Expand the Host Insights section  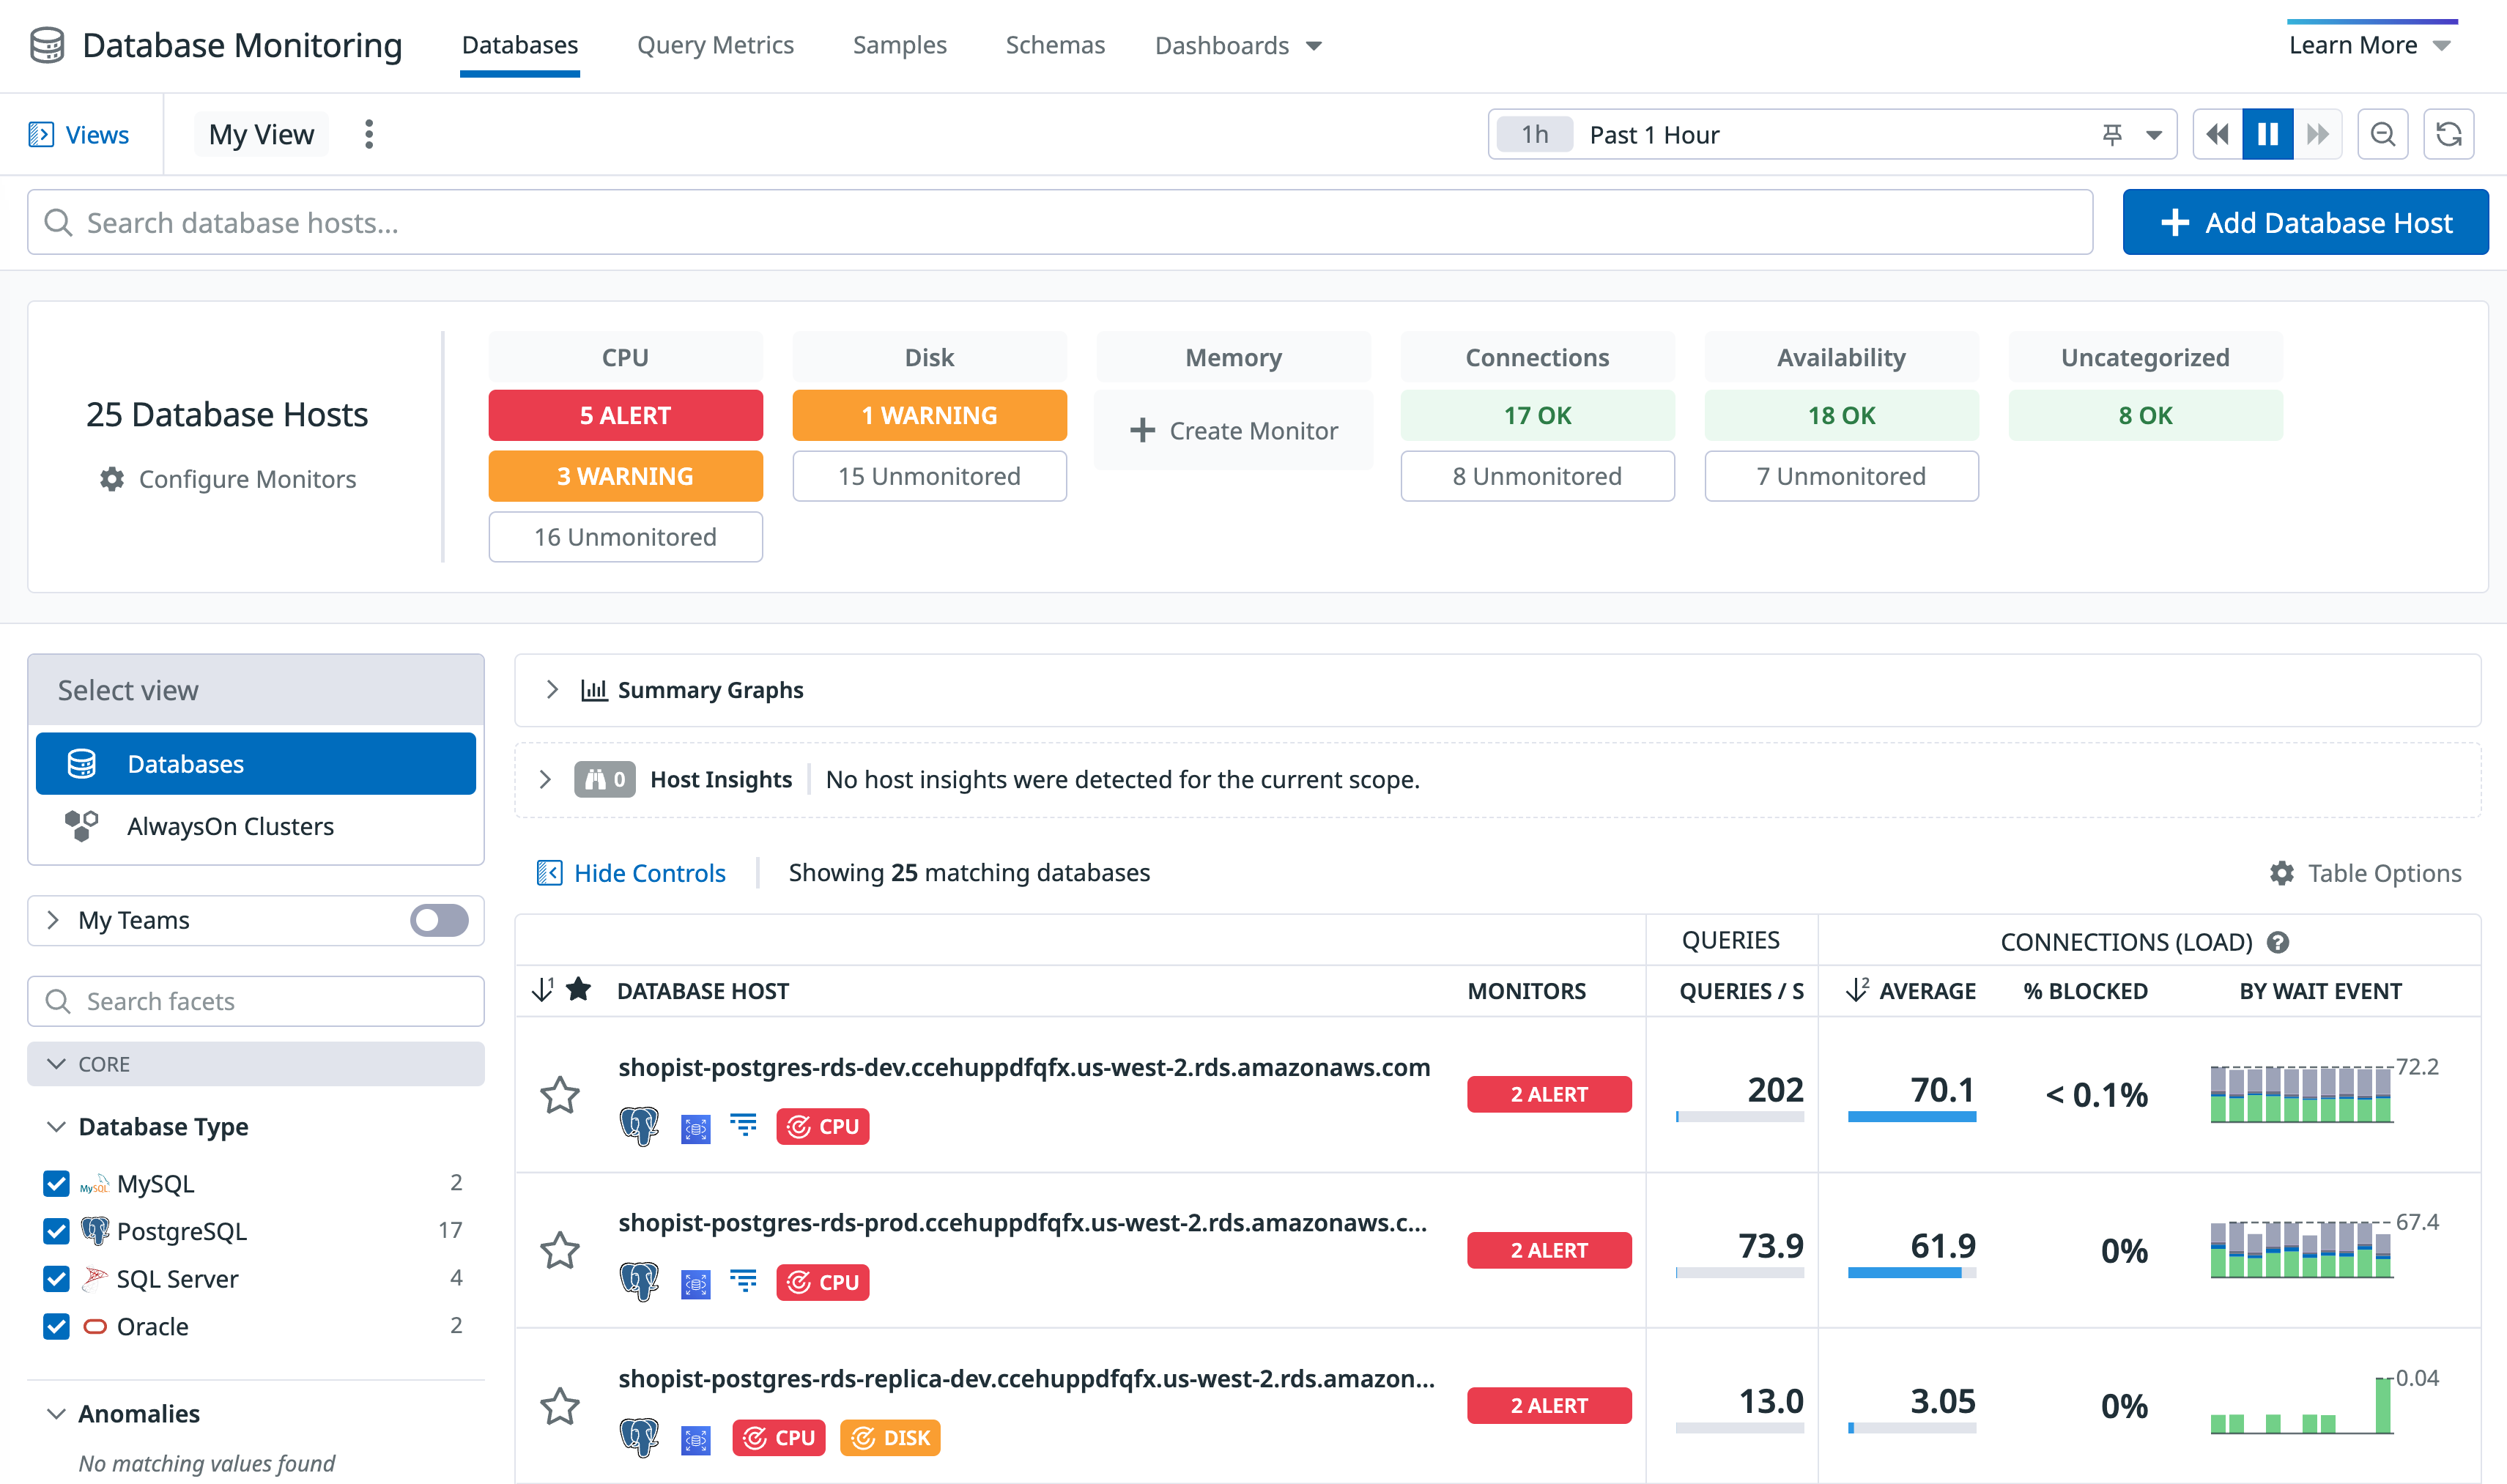pos(545,779)
